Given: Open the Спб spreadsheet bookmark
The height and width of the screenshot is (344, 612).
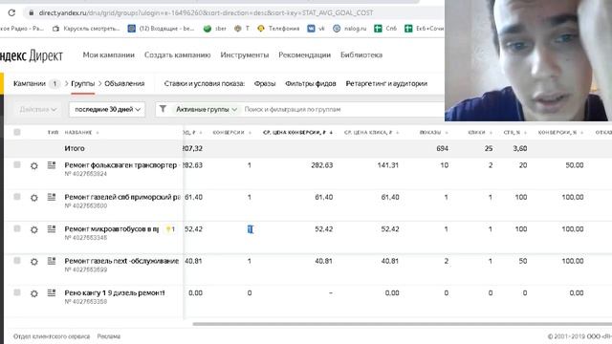Looking at the screenshot, I should [x=385, y=29].
